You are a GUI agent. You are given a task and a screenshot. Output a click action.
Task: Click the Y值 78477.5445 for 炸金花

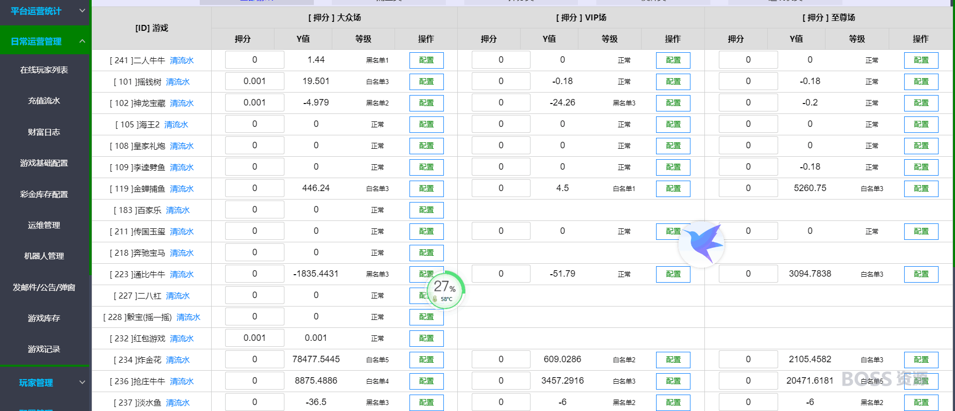[x=316, y=359]
